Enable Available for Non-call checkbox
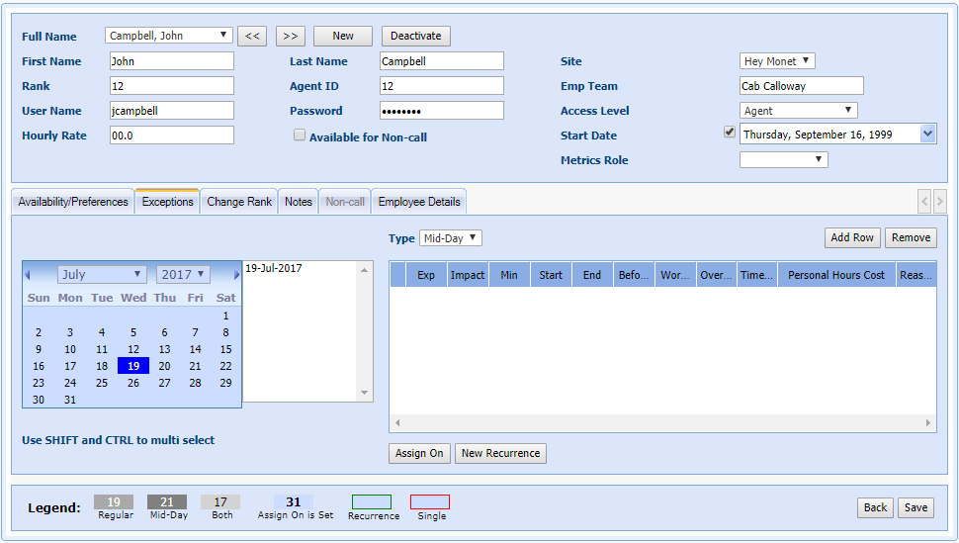The image size is (959, 543). coord(300,136)
